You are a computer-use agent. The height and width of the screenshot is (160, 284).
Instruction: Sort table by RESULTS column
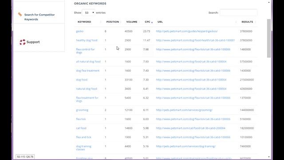coord(247,22)
